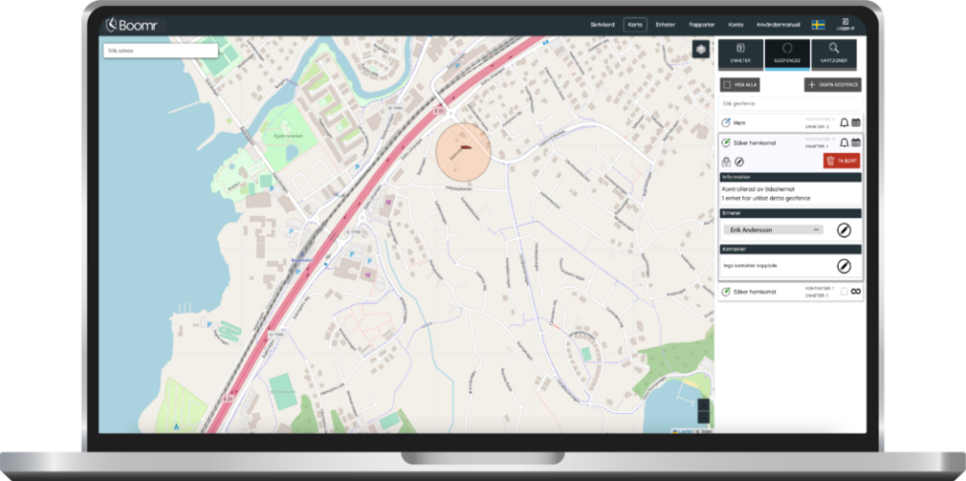Screen dimensions: 966x481
Task: Click the Logga ut icon
Action: pos(845,24)
